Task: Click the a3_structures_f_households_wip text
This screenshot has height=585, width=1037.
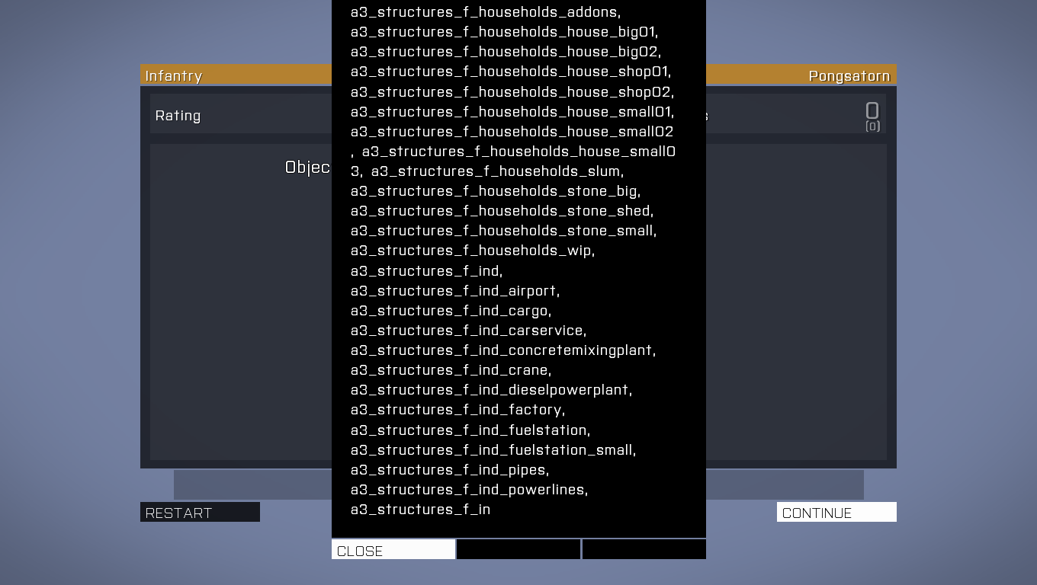Action: pyautogui.click(x=472, y=250)
